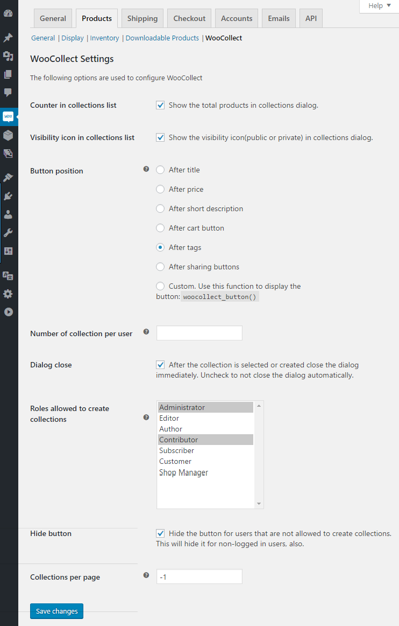Select Administrator in the roles list
399x626 pixels.
coord(205,407)
